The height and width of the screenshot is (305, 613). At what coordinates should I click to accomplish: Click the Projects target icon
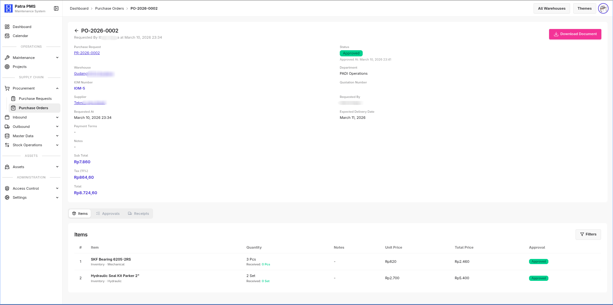(x=7, y=67)
